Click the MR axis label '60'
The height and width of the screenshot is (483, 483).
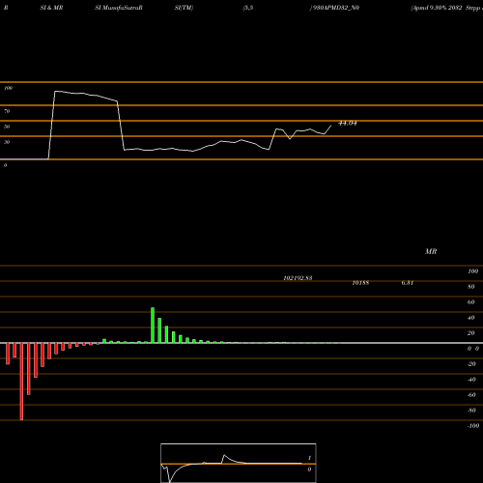pos(471,302)
